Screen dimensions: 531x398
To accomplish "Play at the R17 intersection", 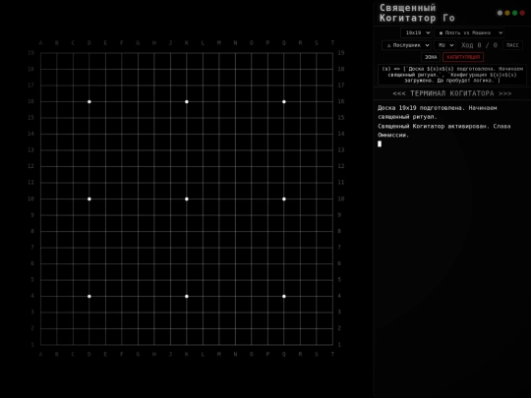I will click(300, 85).
